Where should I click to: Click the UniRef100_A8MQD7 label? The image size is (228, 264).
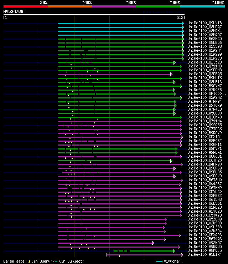click(204, 35)
